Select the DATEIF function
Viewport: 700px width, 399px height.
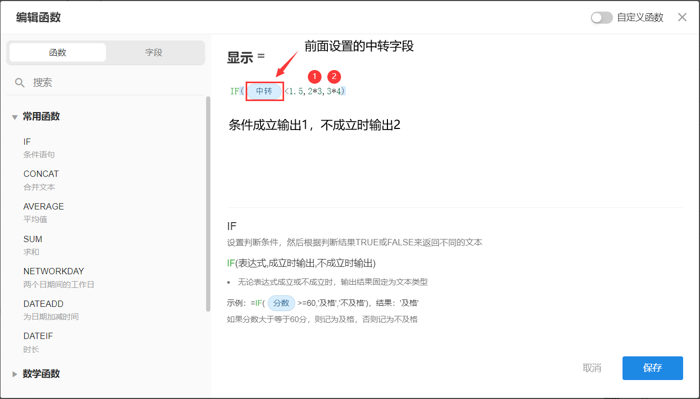(37, 336)
